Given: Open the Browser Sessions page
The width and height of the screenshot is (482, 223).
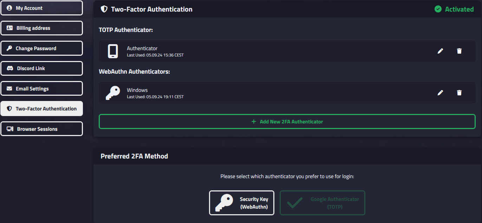Looking at the screenshot, I should click(41, 129).
